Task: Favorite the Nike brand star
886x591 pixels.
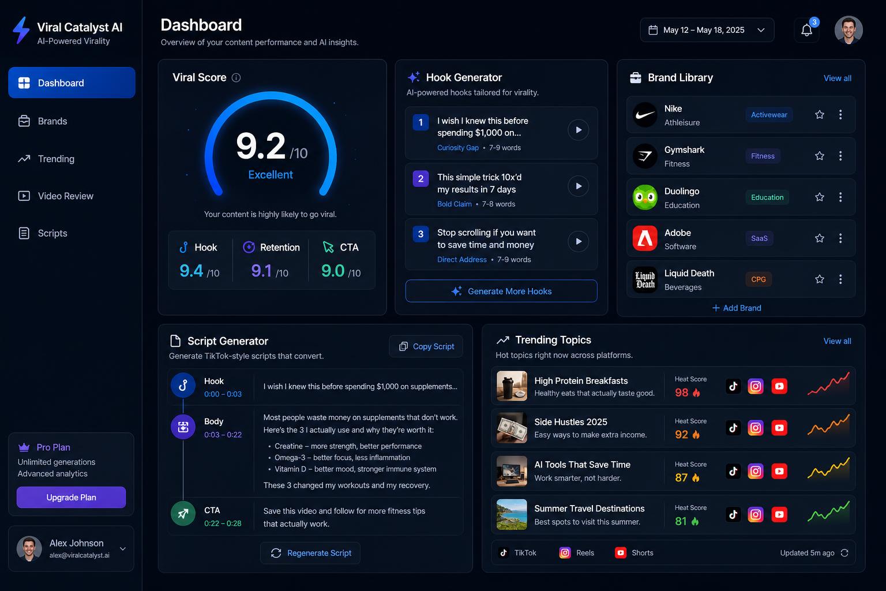Action: (819, 115)
